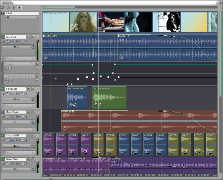223x180 pixels.
Task: Open the Video track 'All' dropdown
Action: tap(22, 17)
